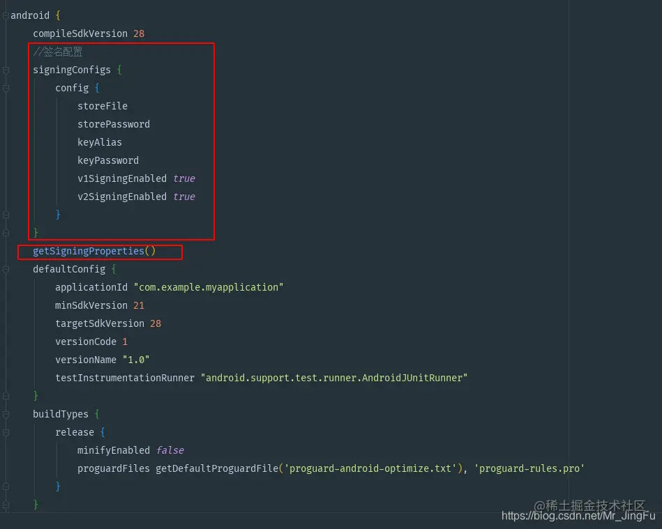The width and height of the screenshot is (662, 529).
Task: Click the AndroidJUnitRunner string value
Action: point(334,378)
